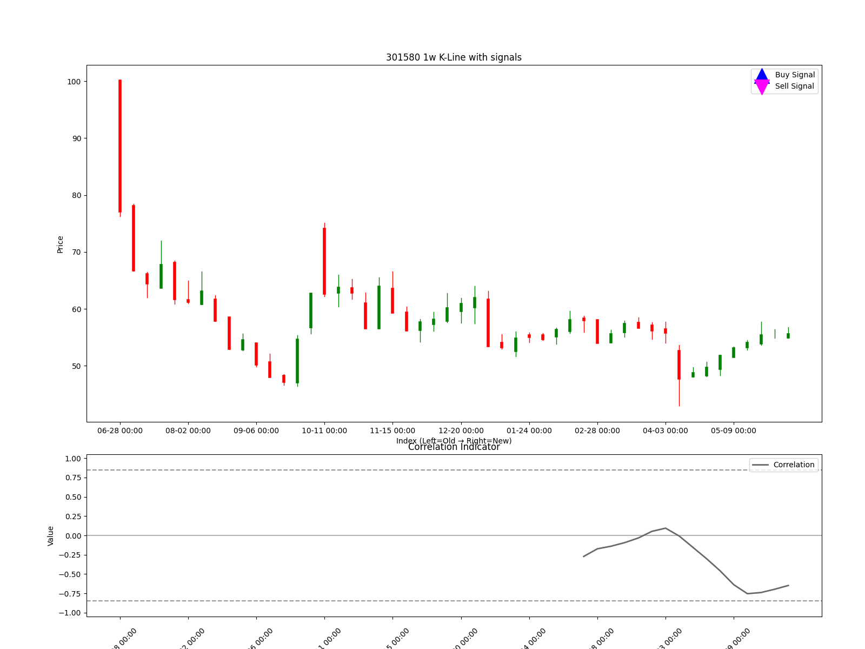This screenshot has height=649, width=865.
Task: Click the 02-28 00:00 x-axis tick label
Action: pos(597,431)
